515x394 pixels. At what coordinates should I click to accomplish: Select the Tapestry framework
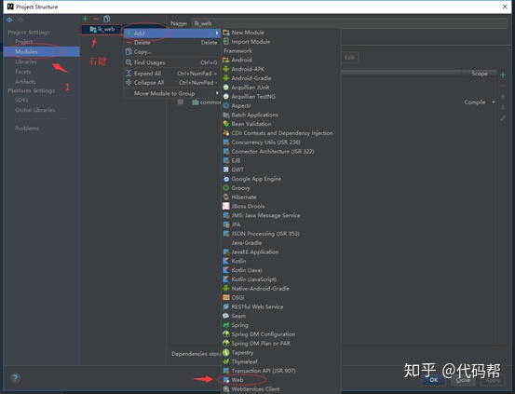[281, 353]
